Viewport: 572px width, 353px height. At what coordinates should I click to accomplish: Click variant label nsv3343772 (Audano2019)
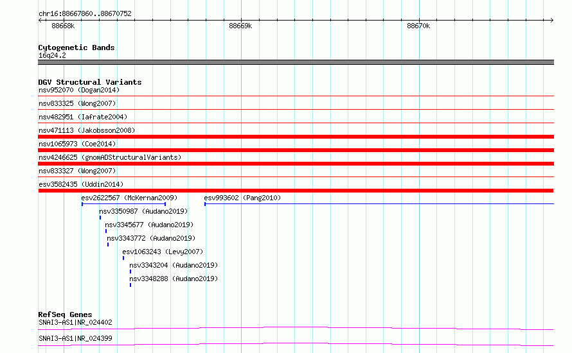tap(151, 238)
